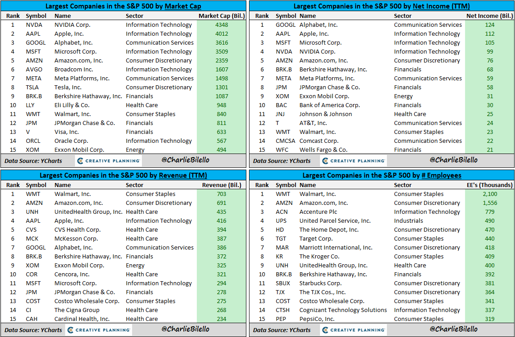Click the 'Largest Companies by Revenue (TTM)' title
Viewport: 515px width, 337px height.
tap(124, 175)
